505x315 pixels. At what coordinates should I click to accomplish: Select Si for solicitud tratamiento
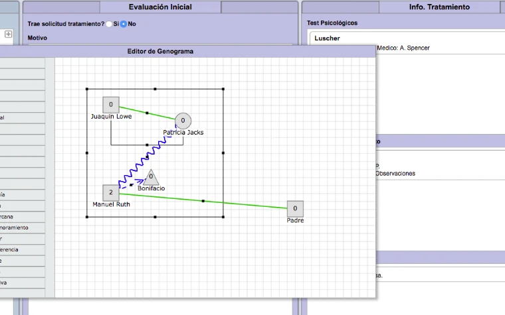(109, 24)
